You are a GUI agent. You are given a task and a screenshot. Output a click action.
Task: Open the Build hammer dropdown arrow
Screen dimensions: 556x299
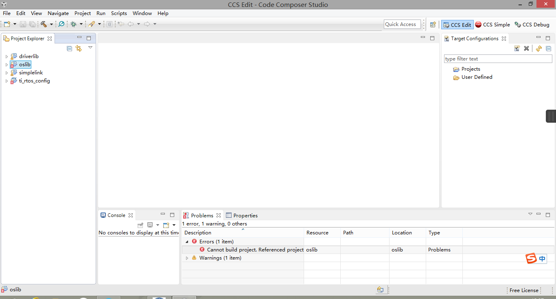51,24
